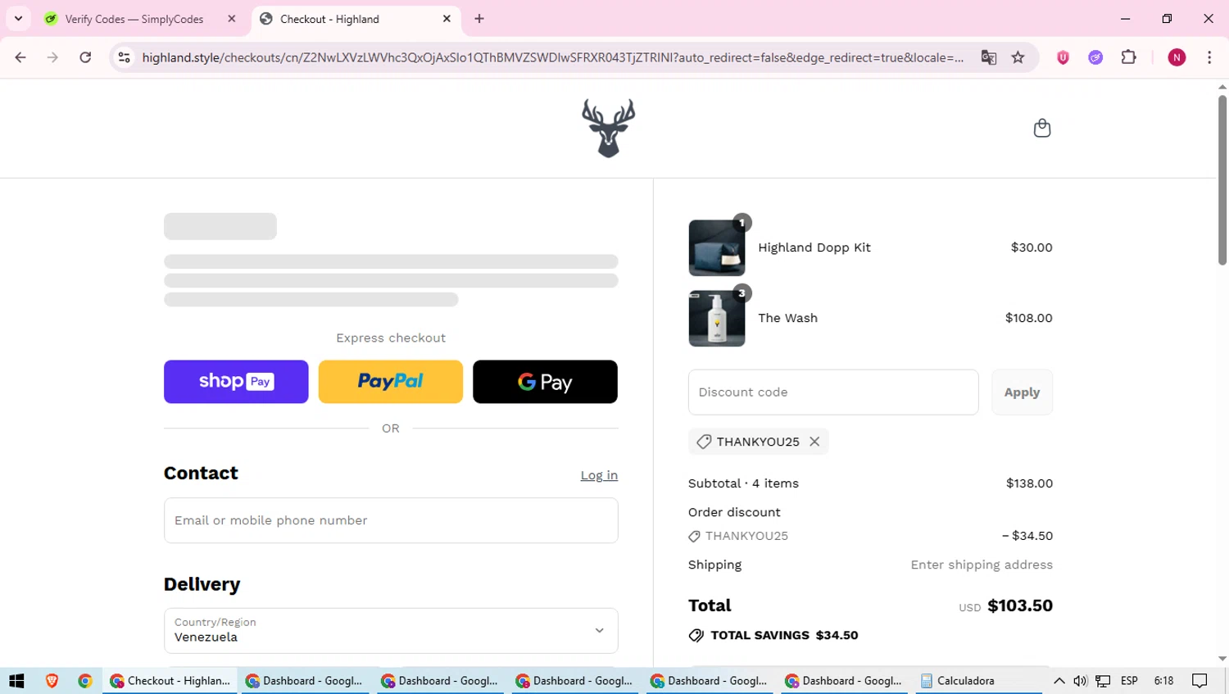Open the notifications center icon

point(1200,681)
